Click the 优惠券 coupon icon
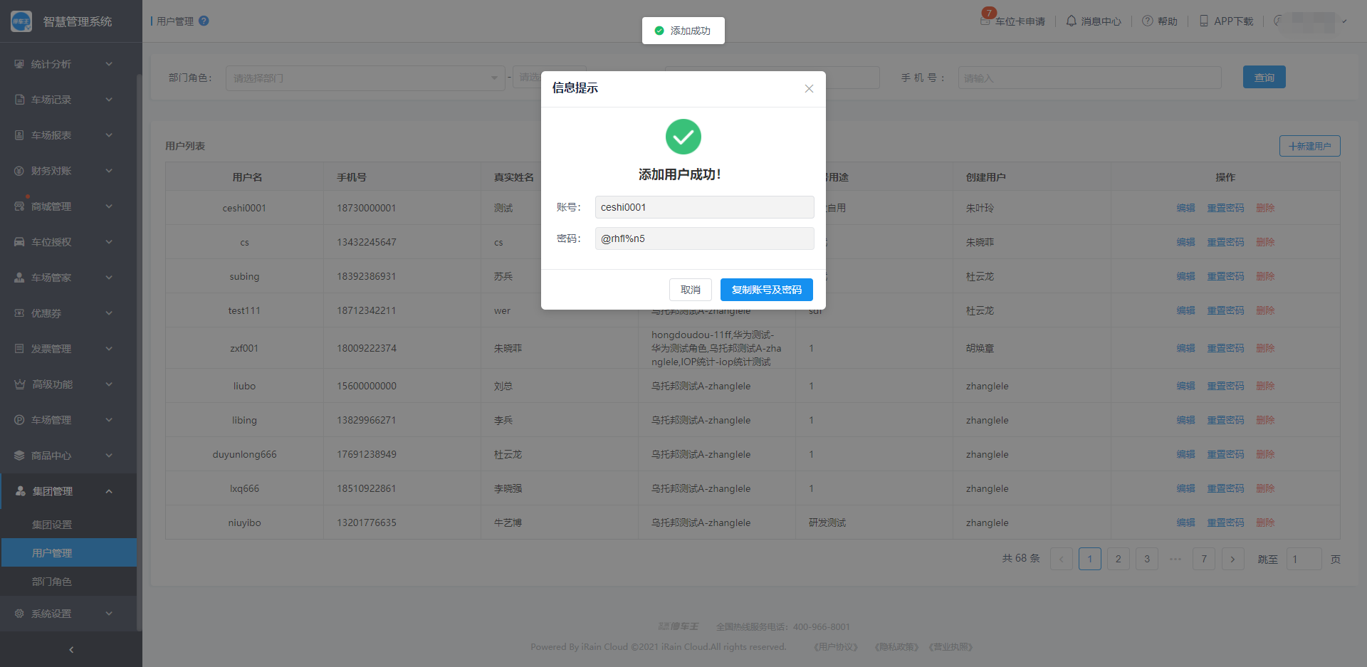This screenshot has width=1367, height=667. (19, 313)
